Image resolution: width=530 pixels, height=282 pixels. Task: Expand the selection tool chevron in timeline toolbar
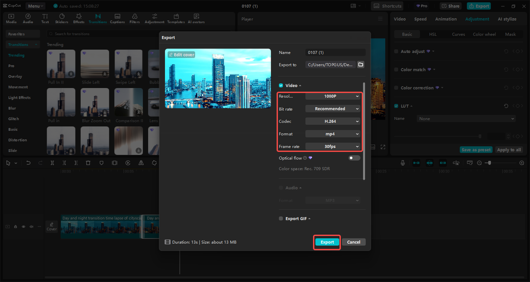(16, 163)
